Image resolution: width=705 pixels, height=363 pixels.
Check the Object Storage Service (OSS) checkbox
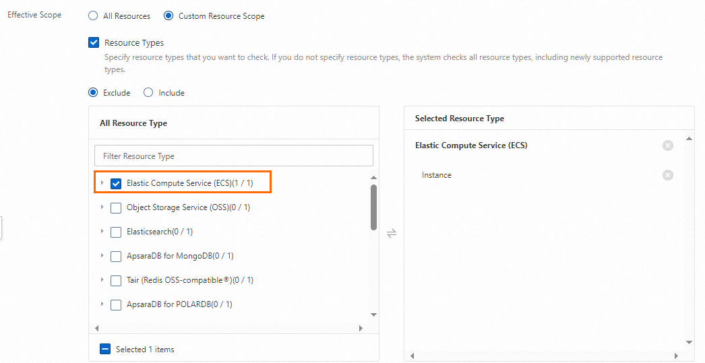tap(116, 208)
